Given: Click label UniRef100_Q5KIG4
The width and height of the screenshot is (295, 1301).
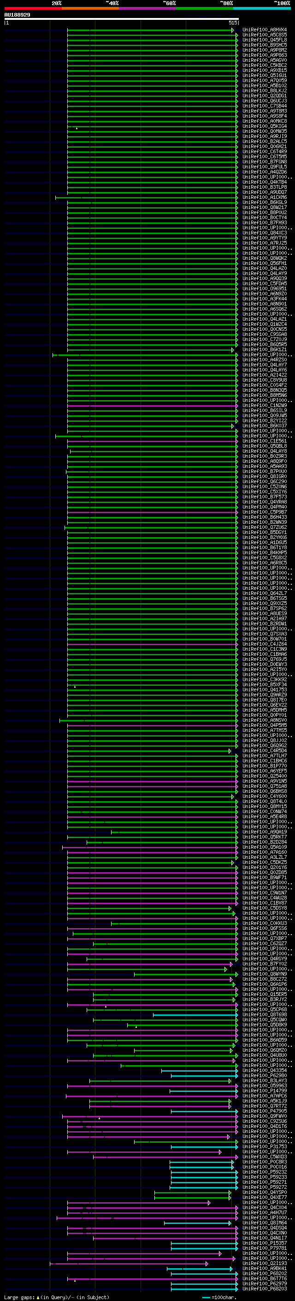Looking at the screenshot, I should (265, 126).
